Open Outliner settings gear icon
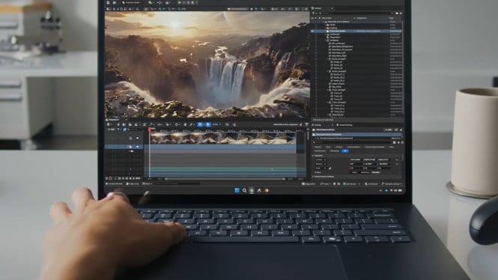This screenshot has width=498, height=280. 401,13
